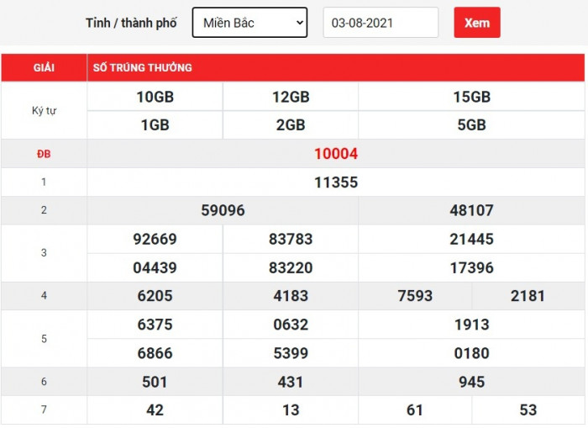Click the date field showing 03-08-2021
The height and width of the screenshot is (428, 588).
pyautogui.click(x=381, y=23)
